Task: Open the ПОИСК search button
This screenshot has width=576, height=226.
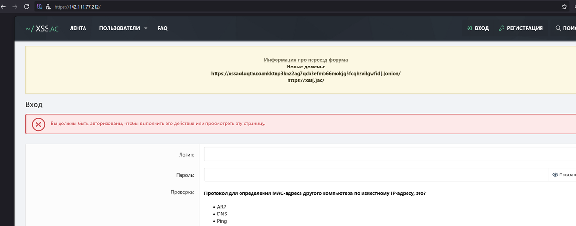Action: click(x=565, y=28)
